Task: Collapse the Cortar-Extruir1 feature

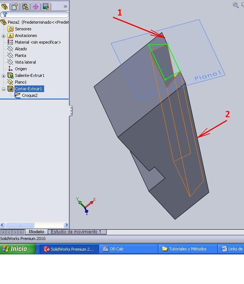Action: coord(4,89)
